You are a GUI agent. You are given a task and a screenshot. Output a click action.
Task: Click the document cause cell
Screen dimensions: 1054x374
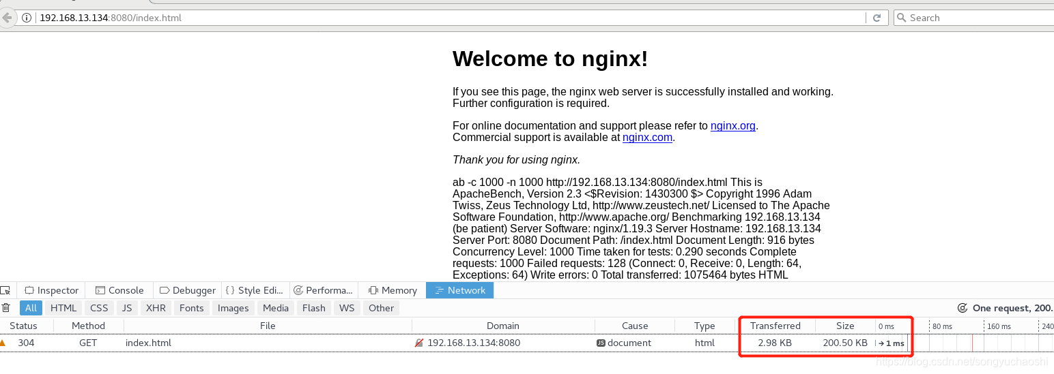pyautogui.click(x=629, y=343)
